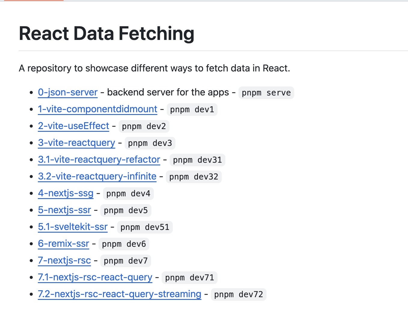Go to the 7-nextjs-rsc link
Screen dimensions: 408x317
[x=64, y=261]
